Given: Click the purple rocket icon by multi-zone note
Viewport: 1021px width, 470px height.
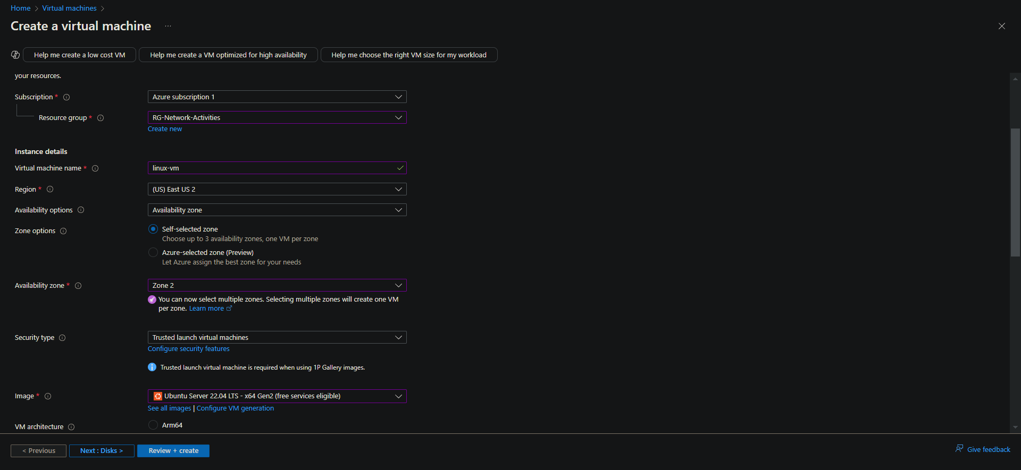Looking at the screenshot, I should [x=152, y=300].
